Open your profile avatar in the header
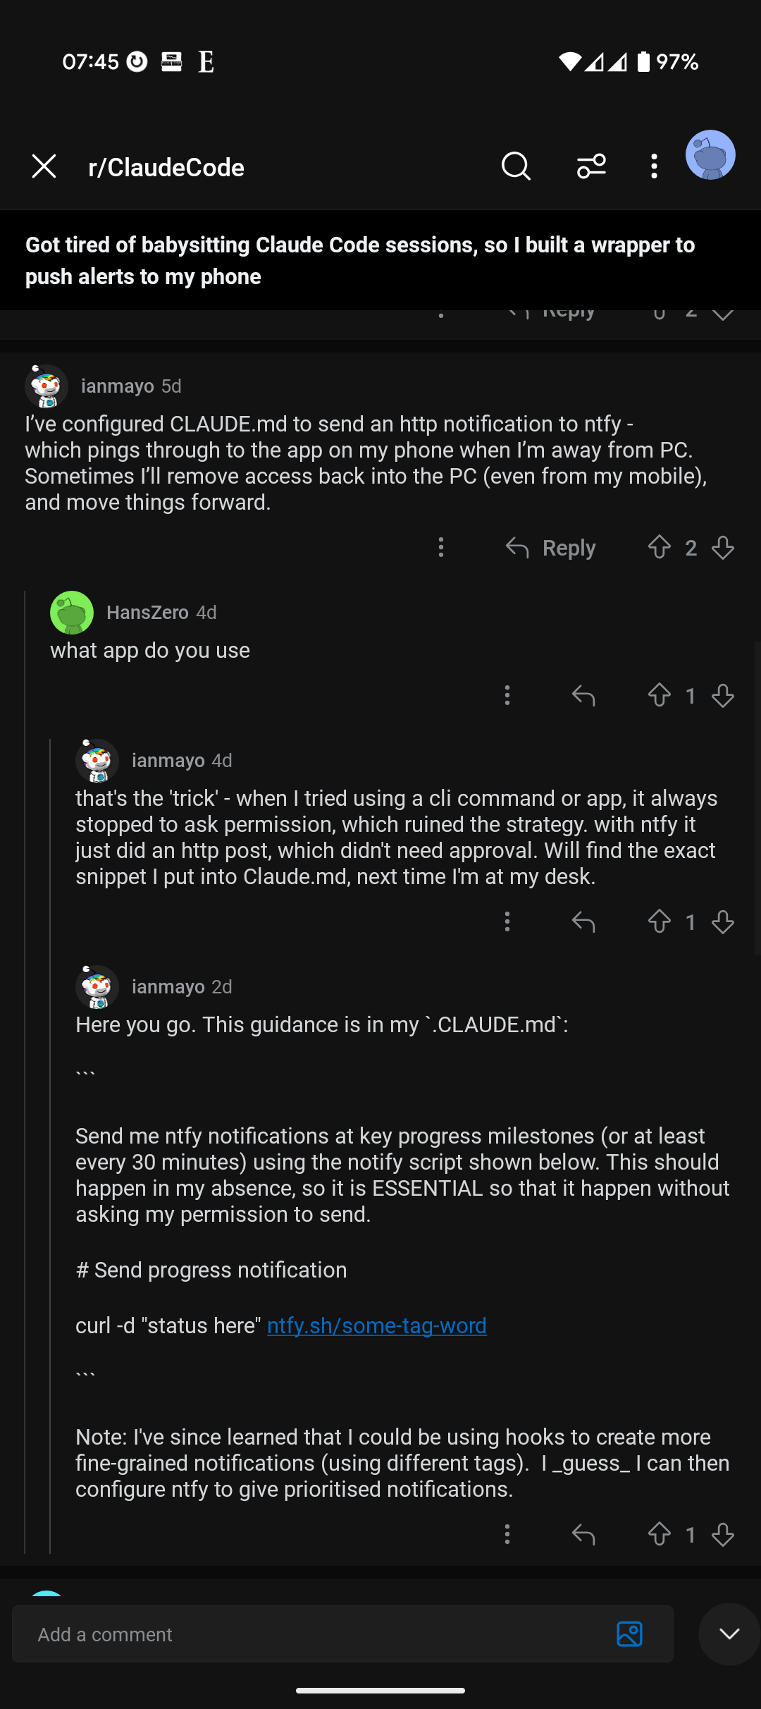 (x=710, y=155)
